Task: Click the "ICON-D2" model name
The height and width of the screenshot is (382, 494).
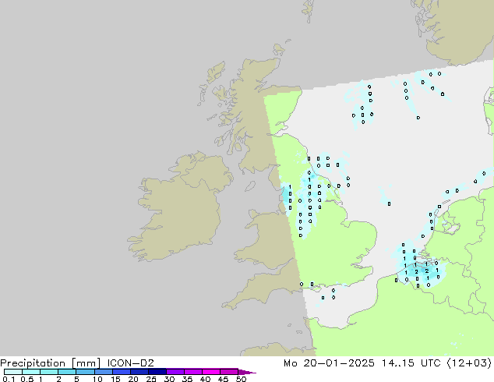Action: 130,363
